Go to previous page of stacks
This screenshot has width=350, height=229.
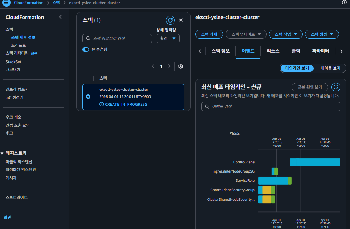tap(153, 66)
